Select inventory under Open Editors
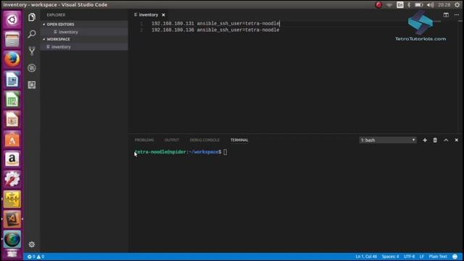The width and height of the screenshot is (464, 261). coord(84,32)
